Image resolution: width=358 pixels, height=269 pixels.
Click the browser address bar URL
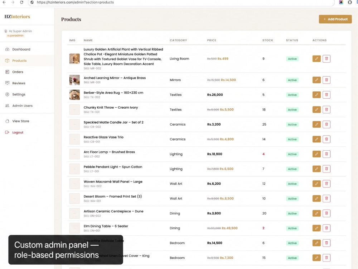pyautogui.click(x=75, y=2)
